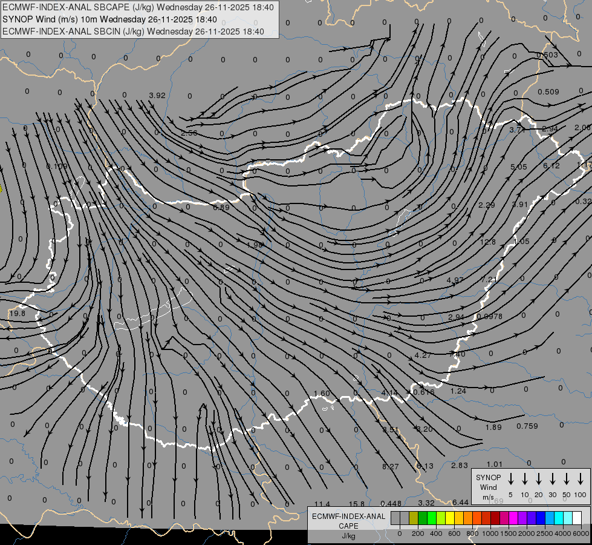Screen dimensions: 592x545
Task: Click the wind legend arrow above 50
Action: (567, 479)
